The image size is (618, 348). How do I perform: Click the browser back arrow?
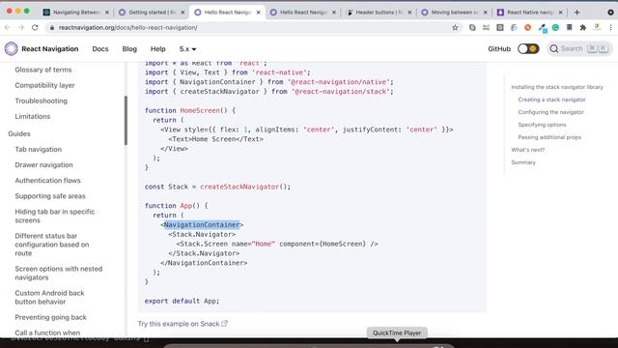(7, 28)
